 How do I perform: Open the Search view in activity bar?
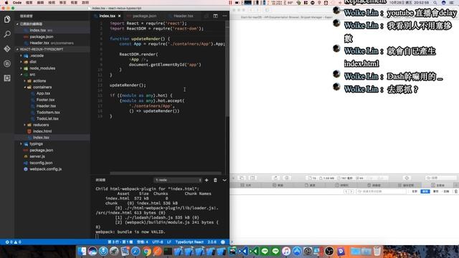(x=7, y=34)
